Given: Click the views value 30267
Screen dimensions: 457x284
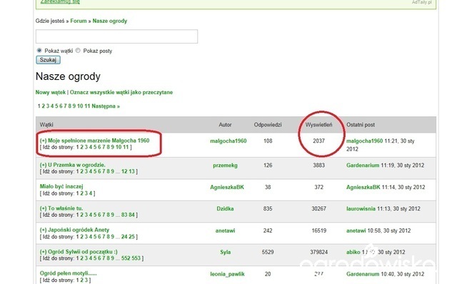Looking at the screenshot, I should tap(318, 209).
